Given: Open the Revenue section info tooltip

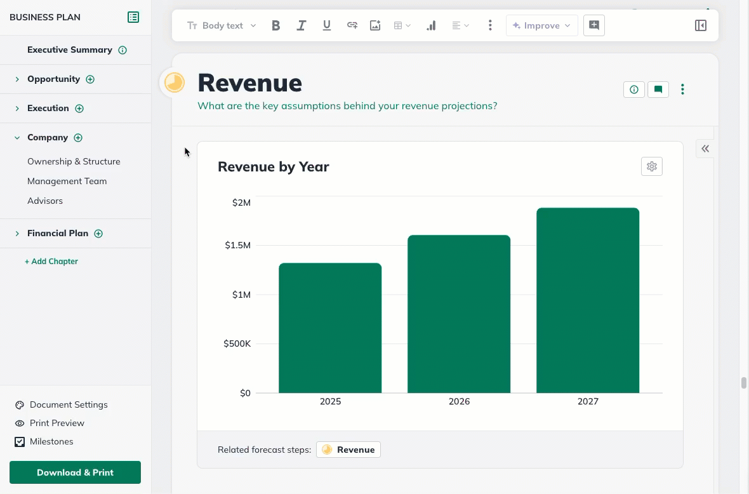Looking at the screenshot, I should coord(633,89).
